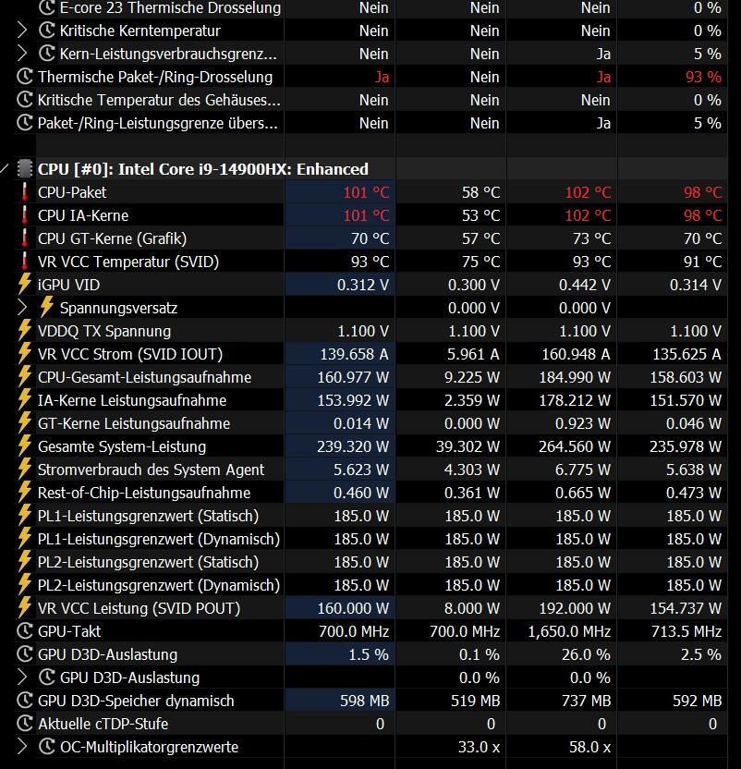Expand the Kern-Leistungsverbrauchsgrenz... entry
This screenshot has height=769, width=741.
(x=21, y=54)
